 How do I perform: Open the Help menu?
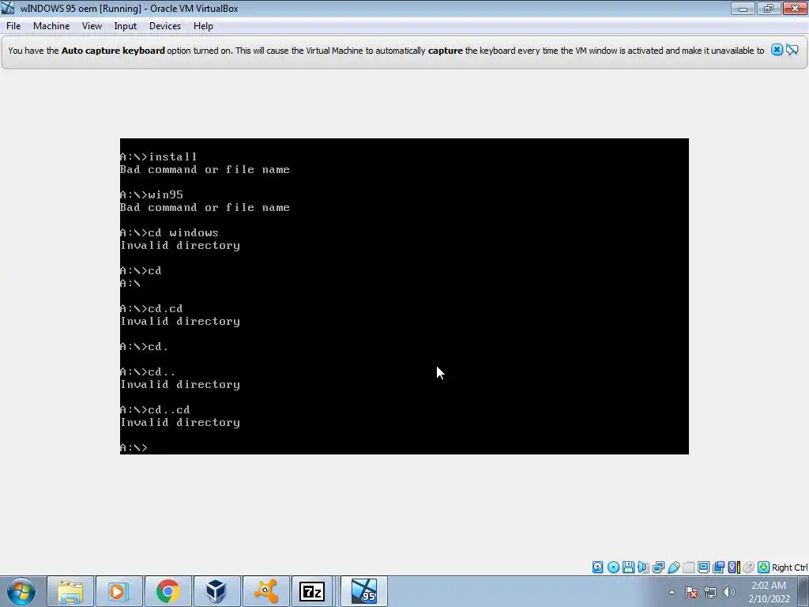[203, 26]
